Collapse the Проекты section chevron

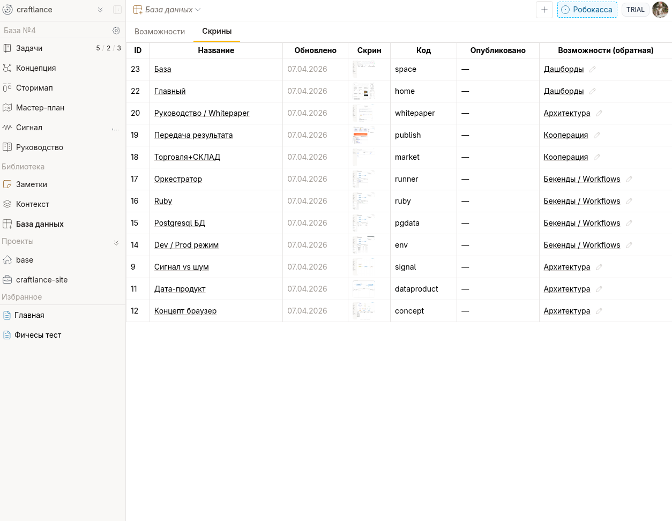tap(116, 242)
